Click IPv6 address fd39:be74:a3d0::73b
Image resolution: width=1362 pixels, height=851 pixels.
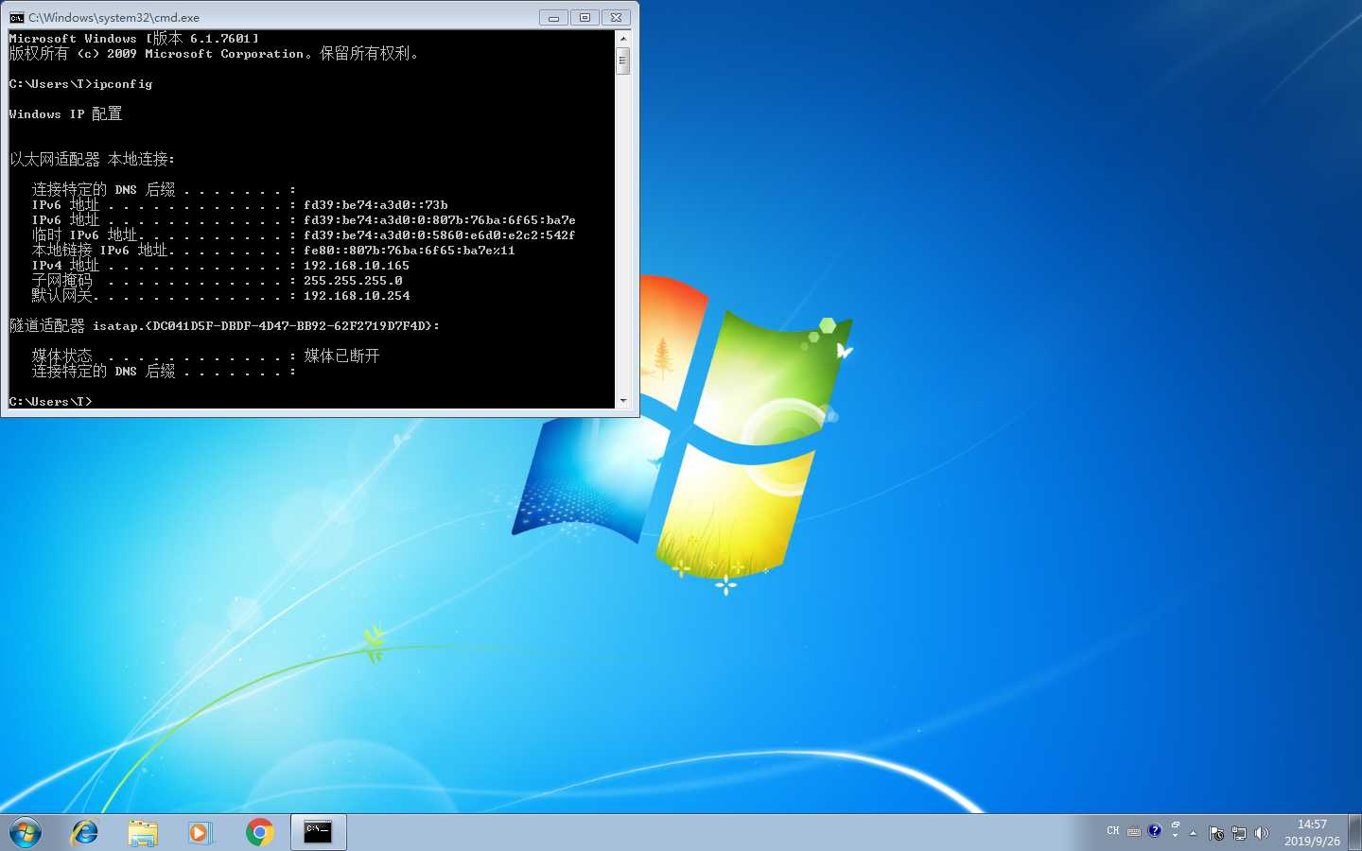click(375, 205)
